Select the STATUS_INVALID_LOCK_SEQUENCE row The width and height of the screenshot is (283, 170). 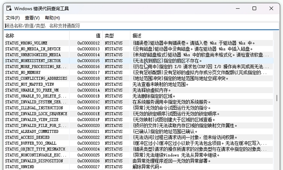pos(139,114)
